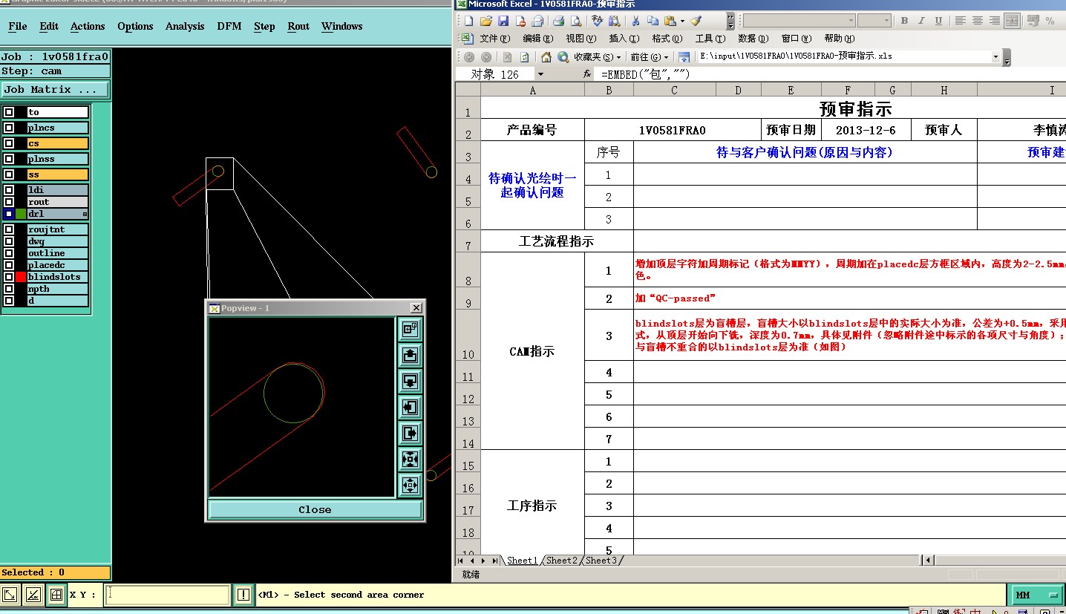Image resolution: width=1066 pixels, height=614 pixels.
Task: Open Excel Name Box dropdown arrow
Action: 540,74
